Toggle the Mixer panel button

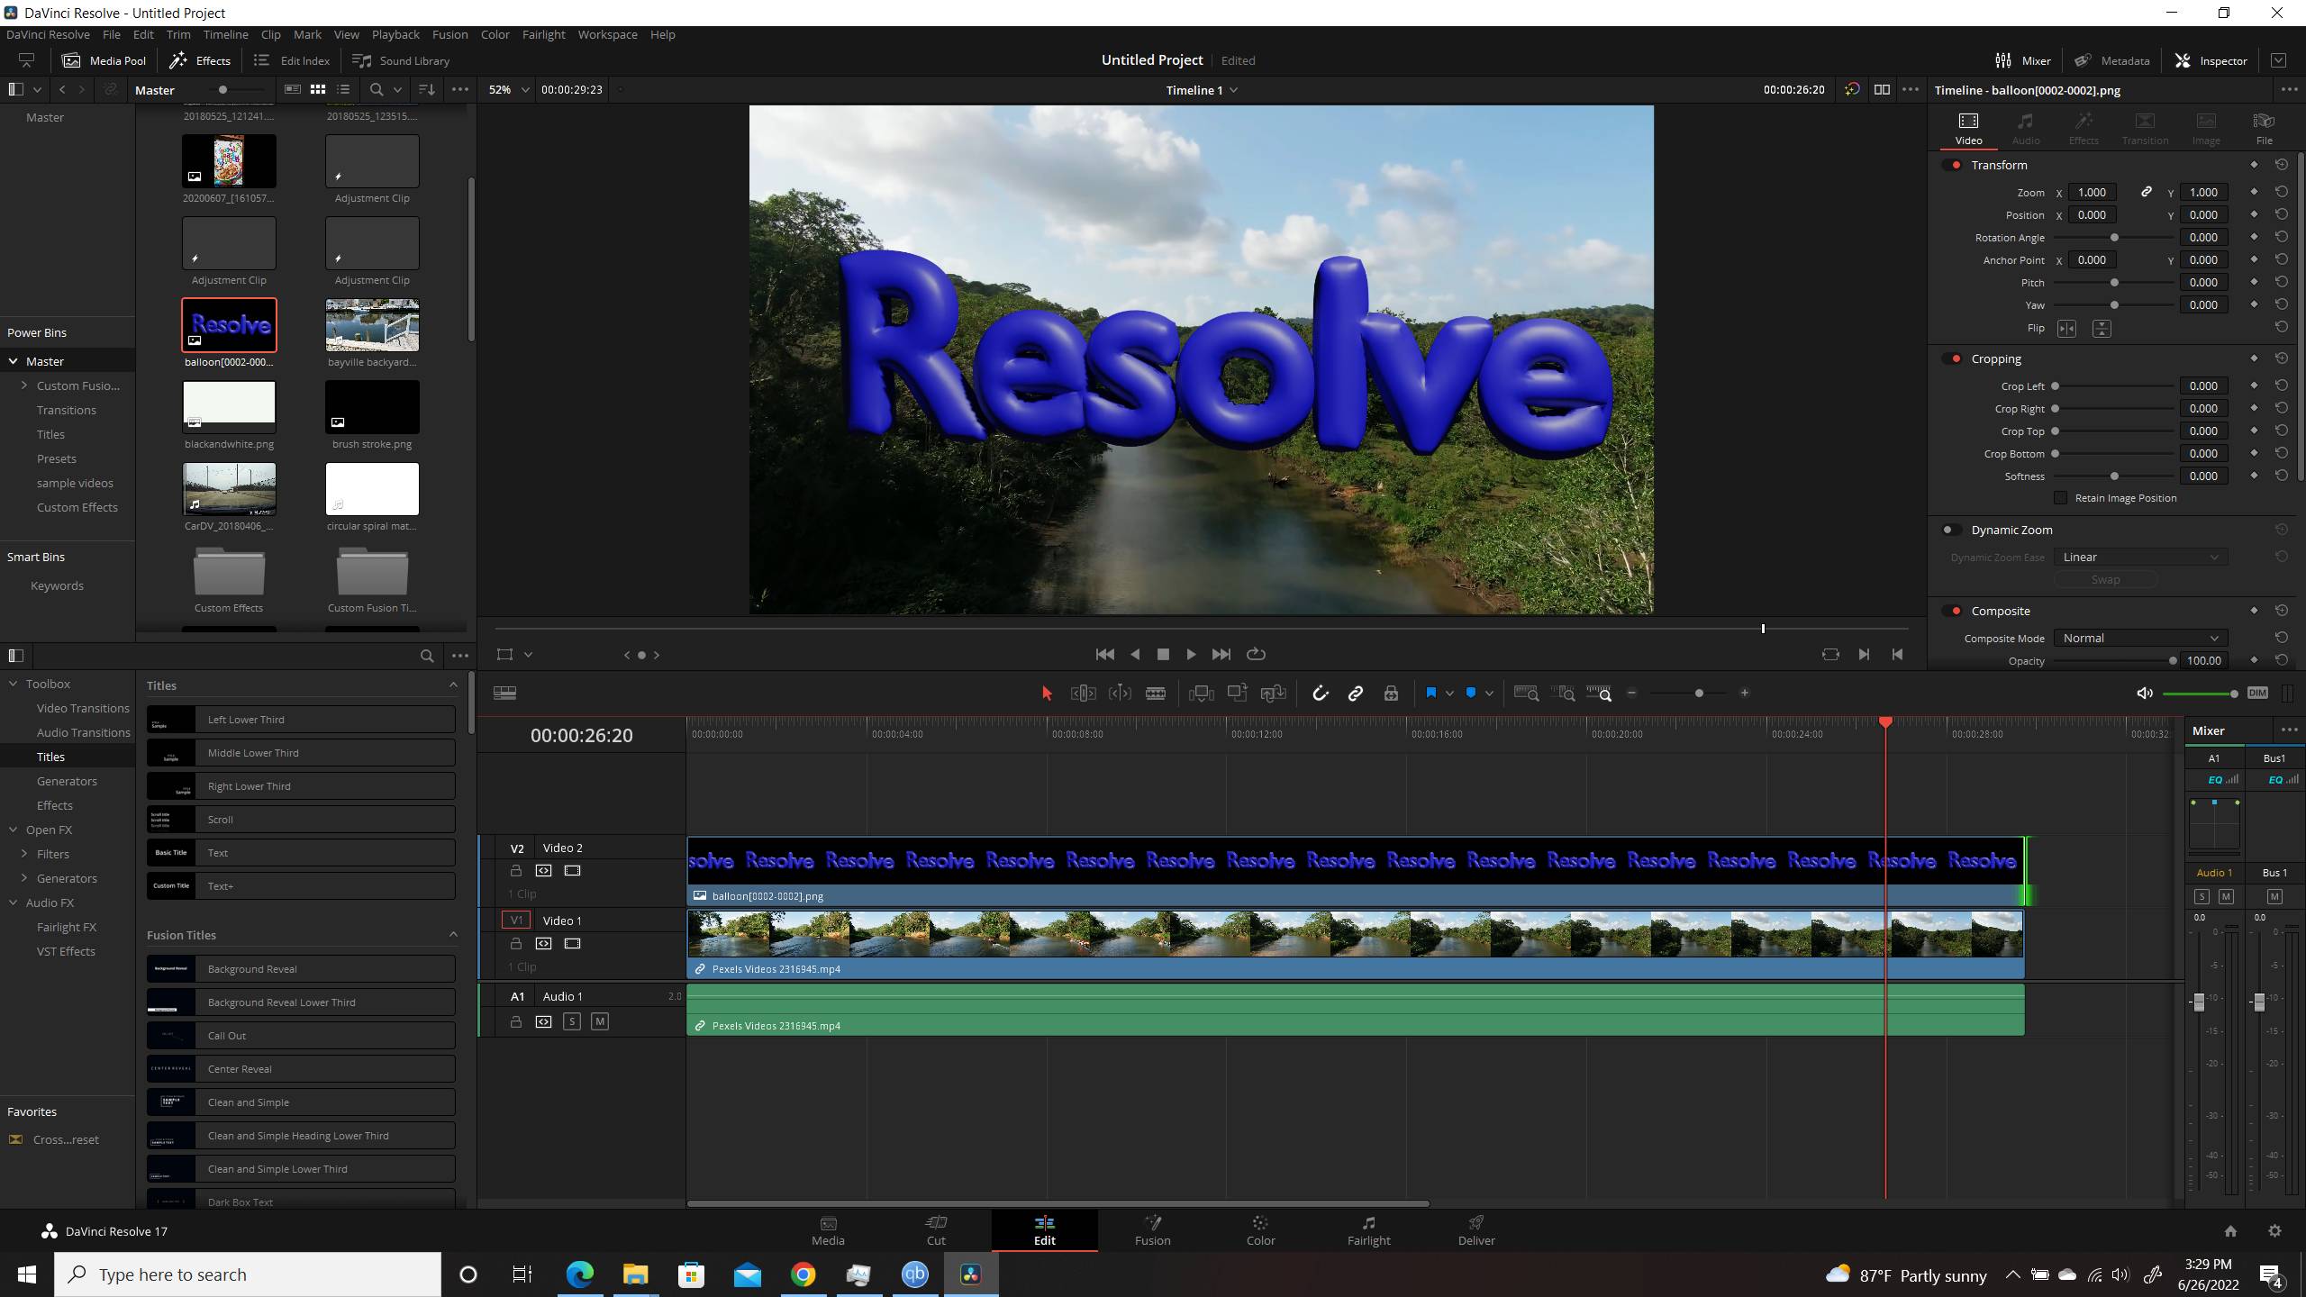(2023, 60)
